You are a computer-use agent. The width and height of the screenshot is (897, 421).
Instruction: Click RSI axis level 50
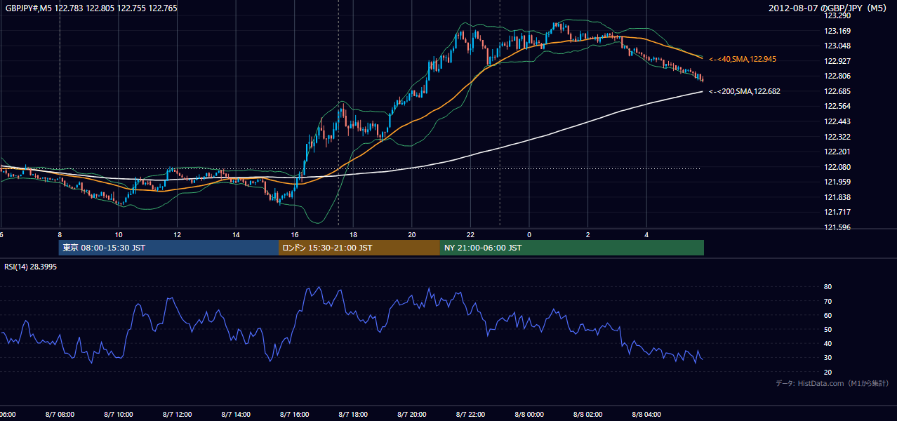(x=828, y=329)
